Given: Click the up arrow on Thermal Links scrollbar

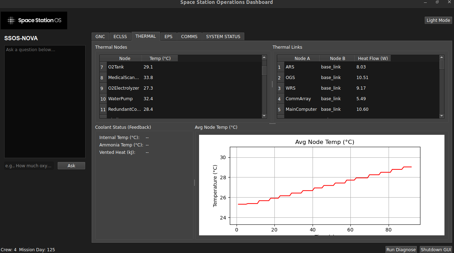Looking at the screenshot, I should tap(442, 57).
